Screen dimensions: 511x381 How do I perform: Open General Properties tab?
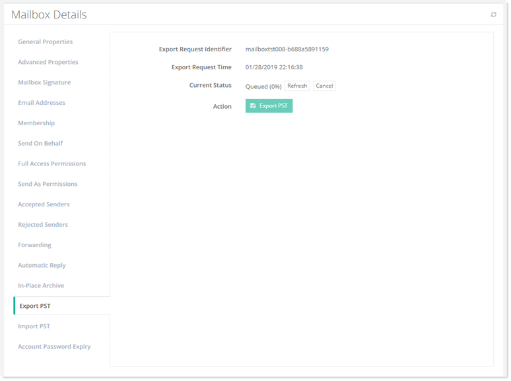point(46,42)
